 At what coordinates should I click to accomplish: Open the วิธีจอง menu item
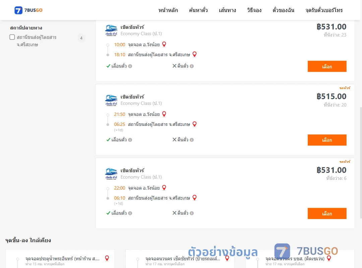click(254, 10)
